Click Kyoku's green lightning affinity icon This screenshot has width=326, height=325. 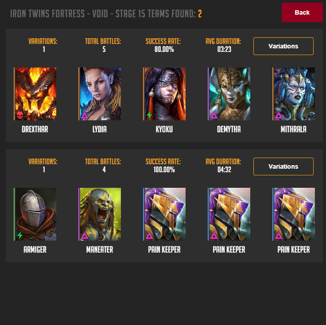click(x=149, y=115)
